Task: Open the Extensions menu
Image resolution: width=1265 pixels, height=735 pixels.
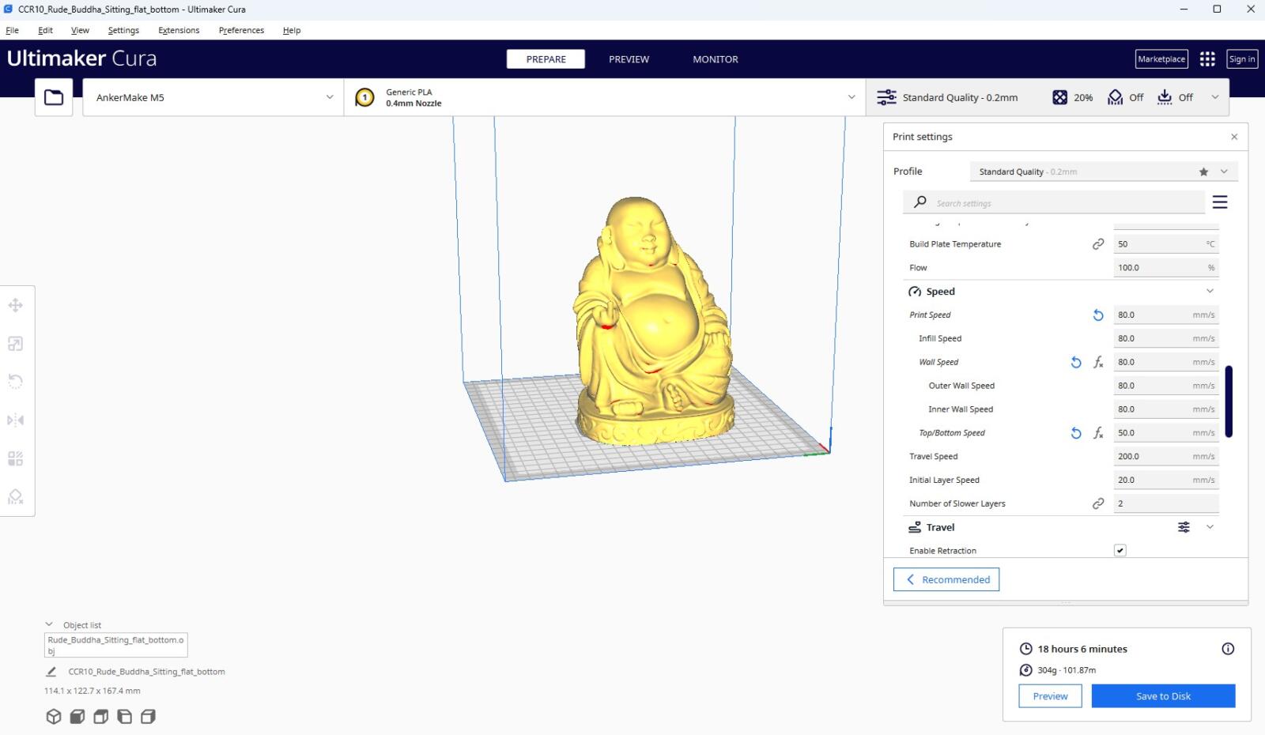Action: tap(179, 30)
